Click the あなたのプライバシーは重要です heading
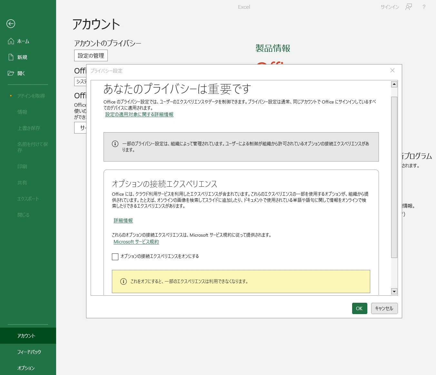 pos(177,89)
